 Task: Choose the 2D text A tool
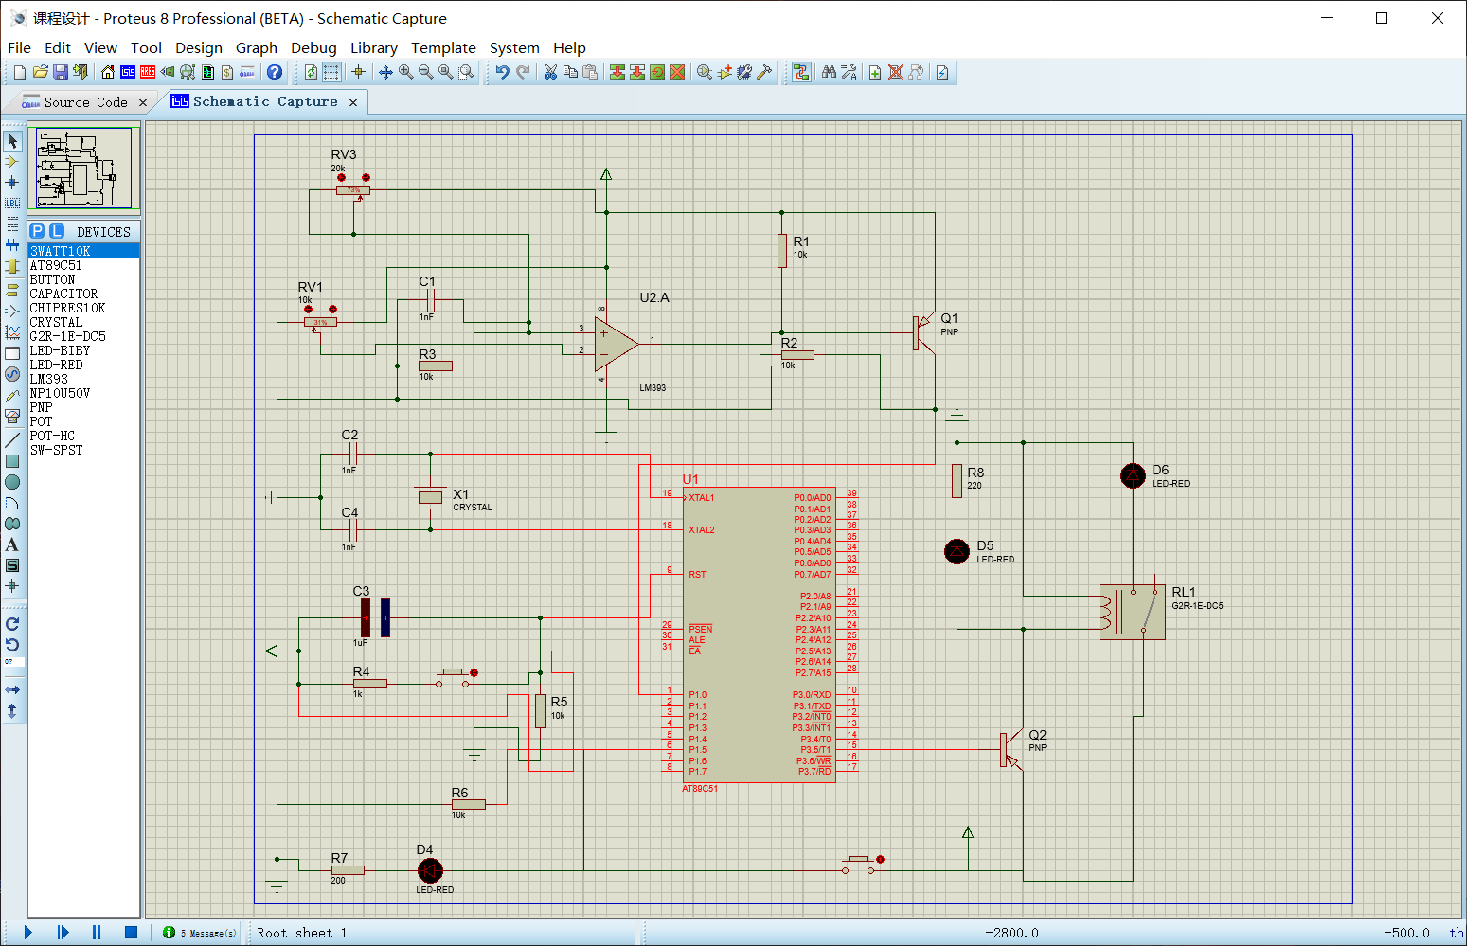pyautogui.click(x=12, y=544)
